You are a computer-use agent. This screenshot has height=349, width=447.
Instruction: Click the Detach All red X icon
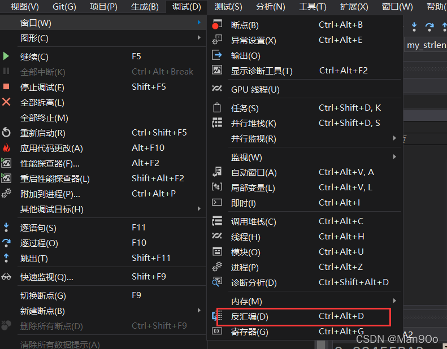point(6,102)
